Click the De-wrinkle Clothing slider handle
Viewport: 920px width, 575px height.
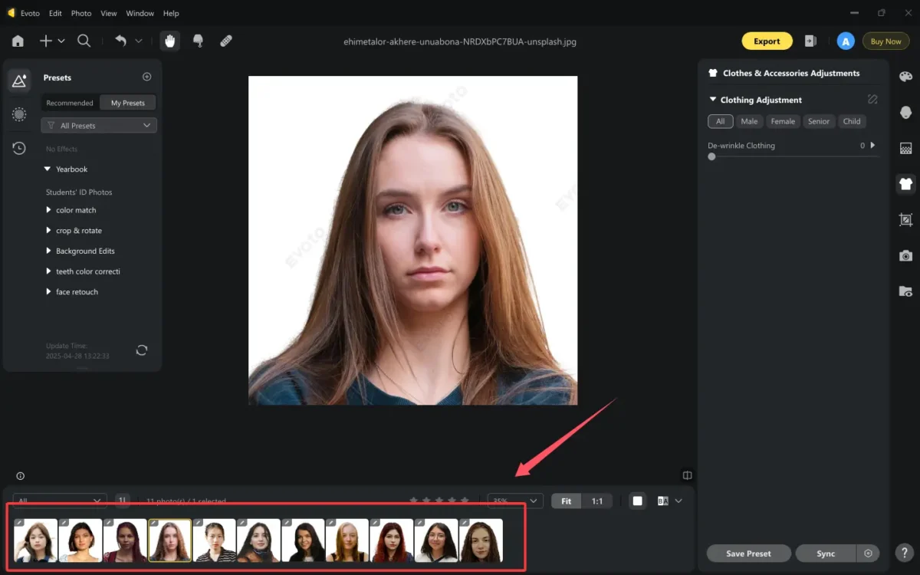pos(712,156)
